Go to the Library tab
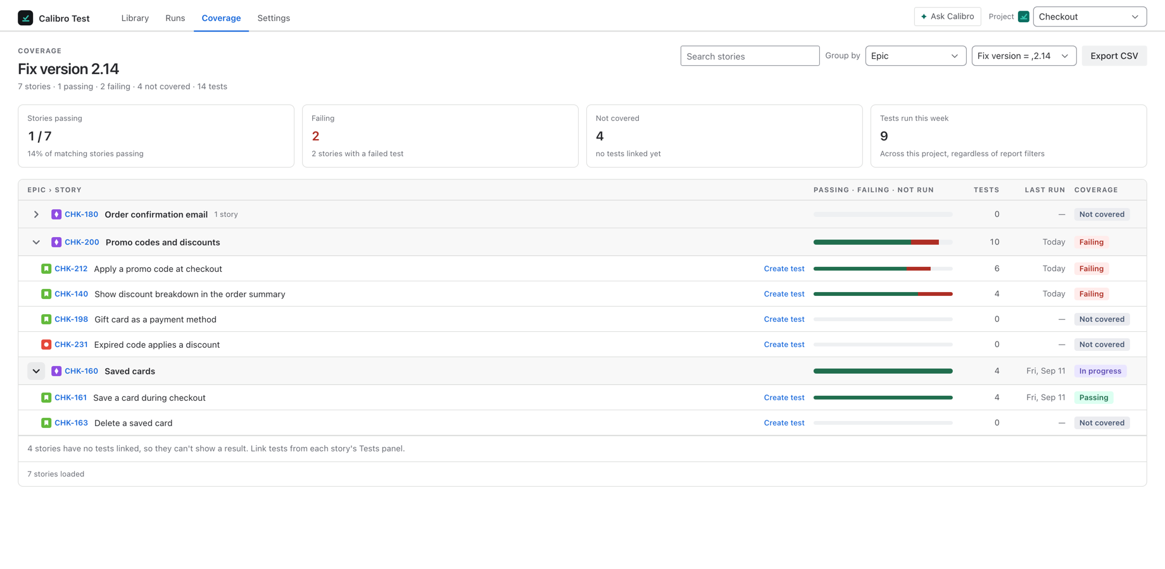Image resolution: width=1165 pixels, height=569 pixels. tap(135, 18)
